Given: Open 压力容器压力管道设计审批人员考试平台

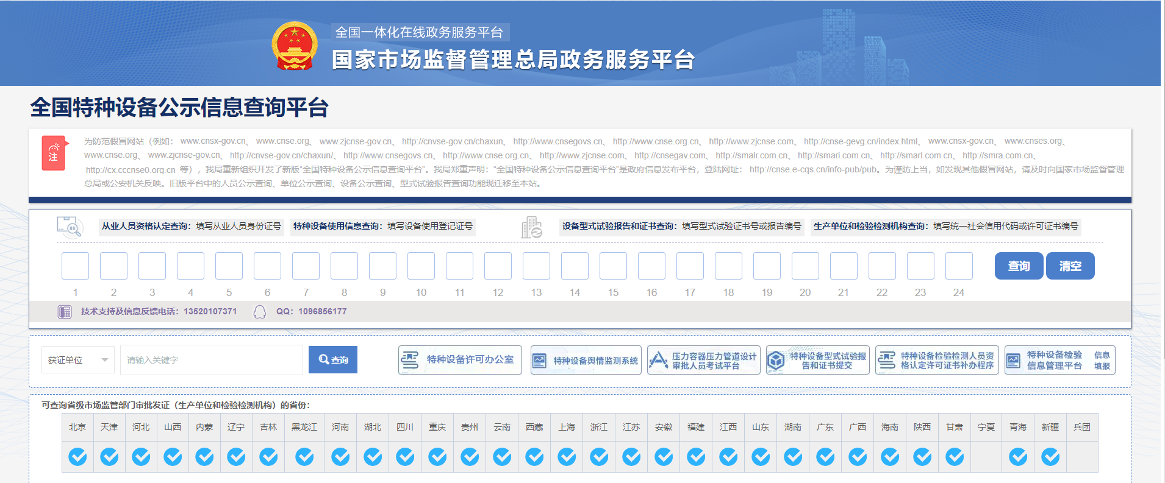Looking at the screenshot, I should click(703, 360).
